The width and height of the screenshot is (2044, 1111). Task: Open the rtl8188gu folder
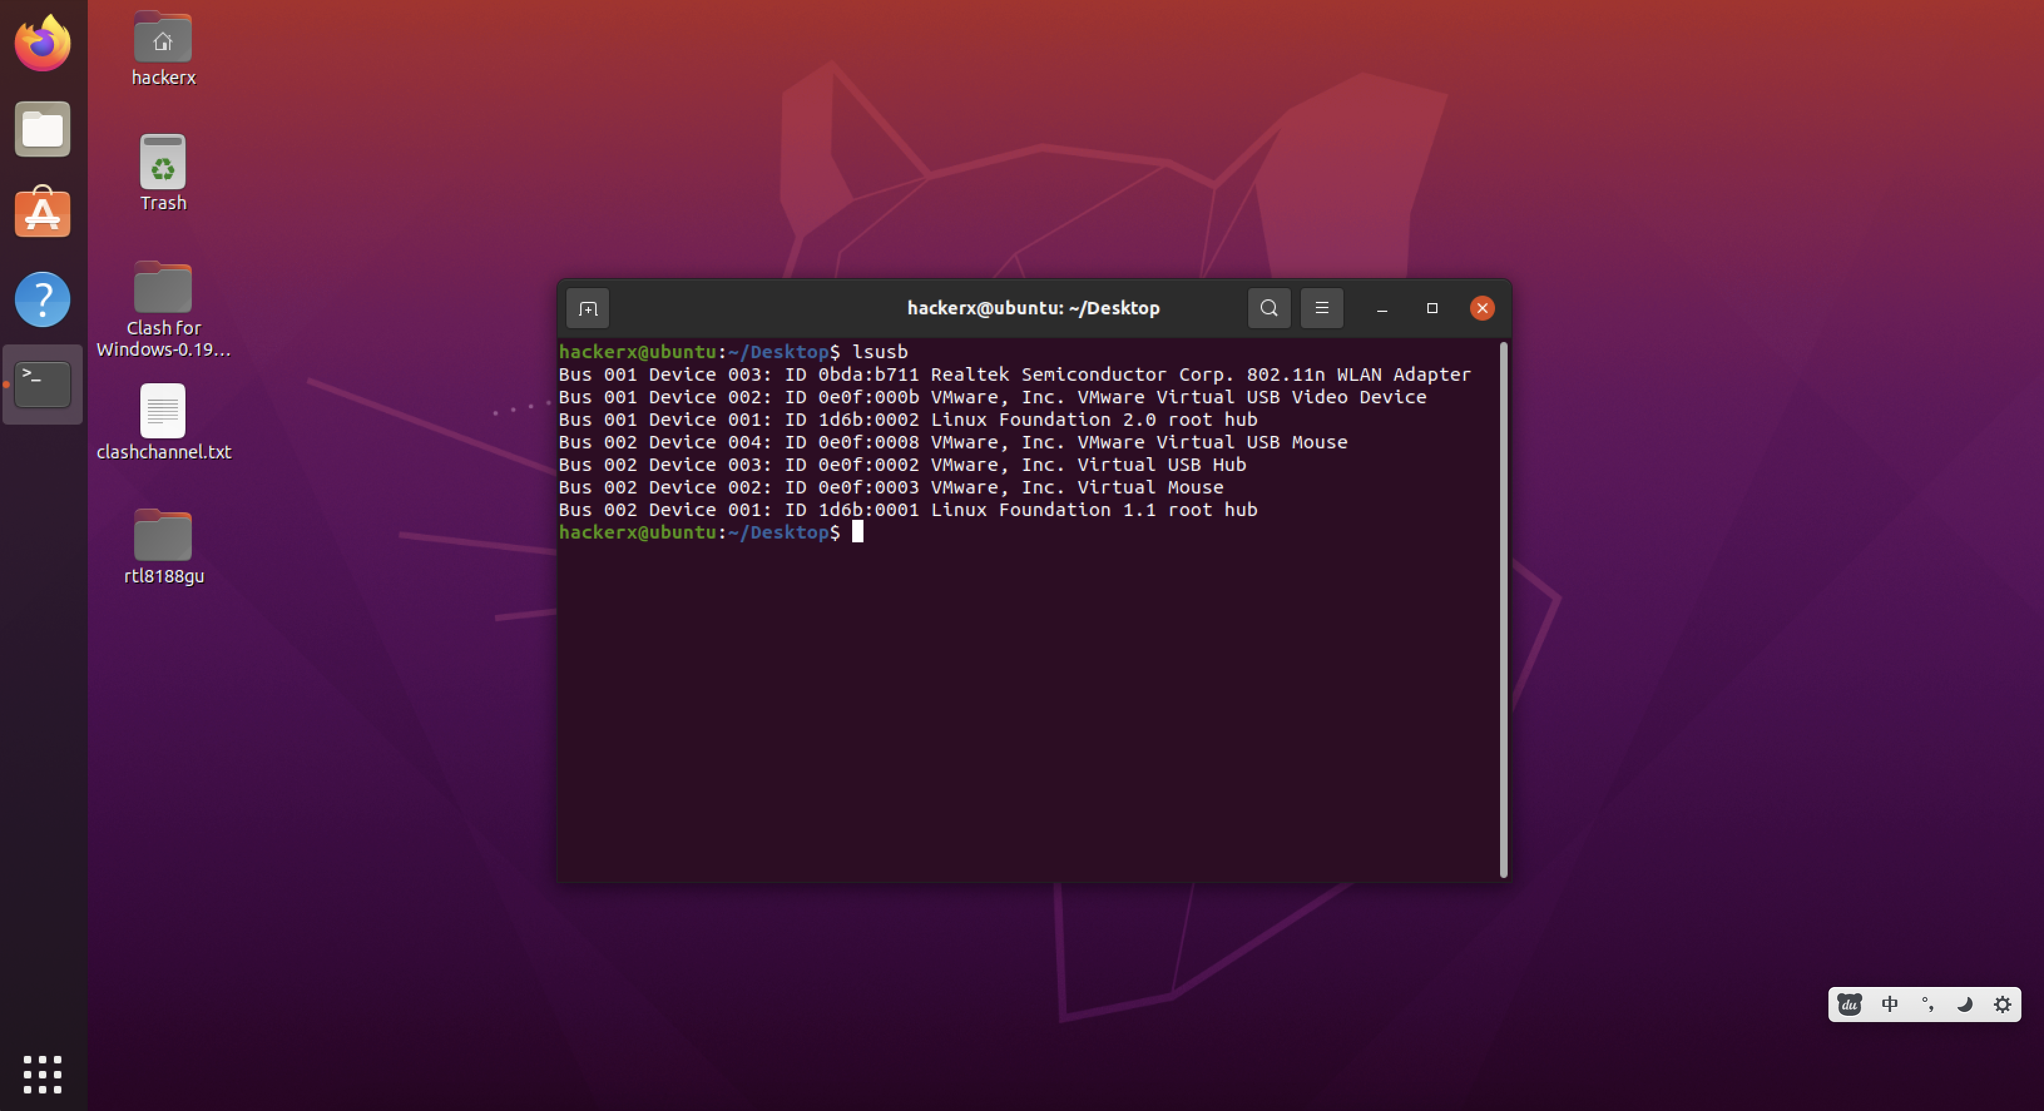163,535
